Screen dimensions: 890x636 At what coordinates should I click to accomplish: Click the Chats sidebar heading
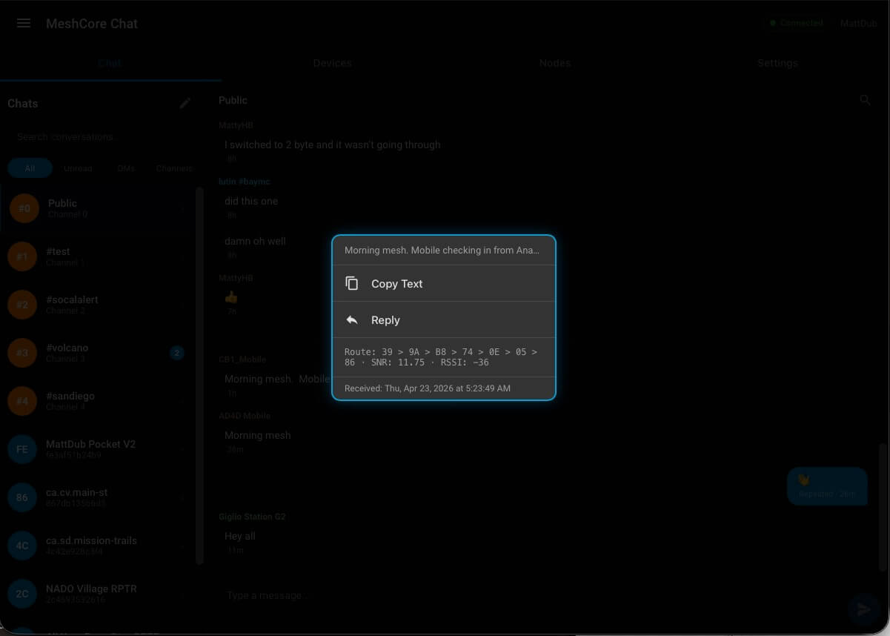click(22, 103)
